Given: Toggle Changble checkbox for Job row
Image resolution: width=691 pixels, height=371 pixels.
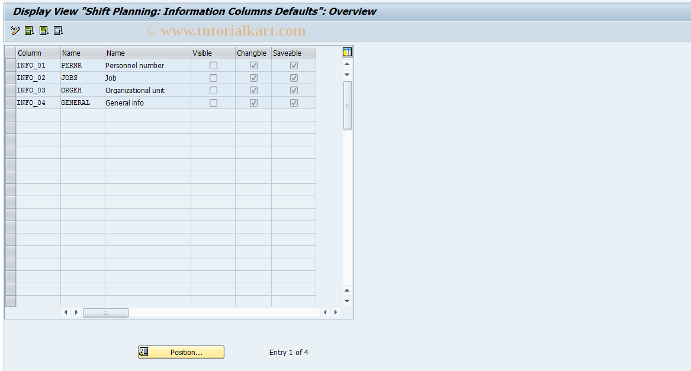Looking at the screenshot, I should 253,78.
